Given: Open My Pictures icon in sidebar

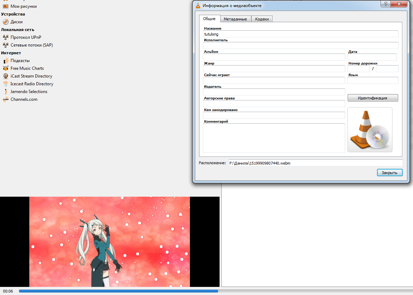Looking at the screenshot, I should tap(6, 6).
